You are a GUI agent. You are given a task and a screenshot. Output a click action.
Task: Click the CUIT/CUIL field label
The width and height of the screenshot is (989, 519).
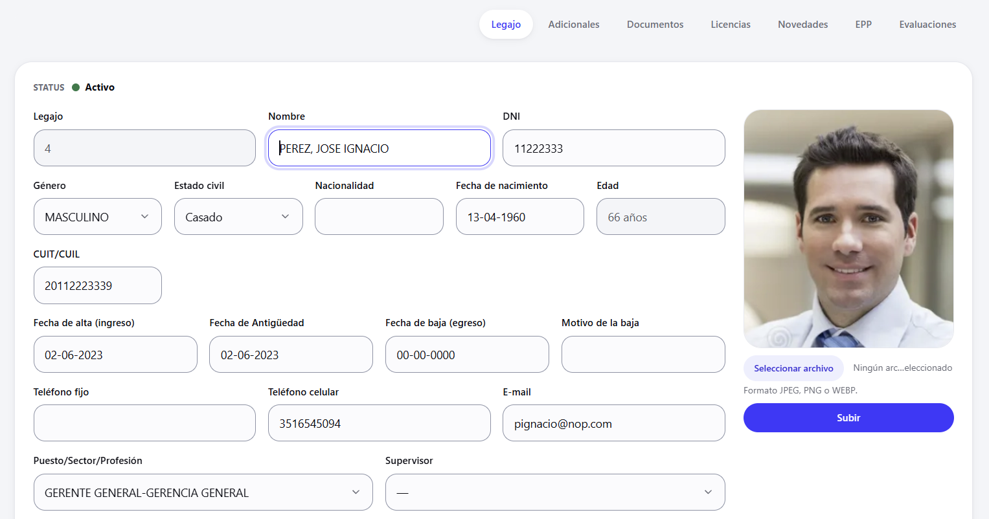coord(56,254)
